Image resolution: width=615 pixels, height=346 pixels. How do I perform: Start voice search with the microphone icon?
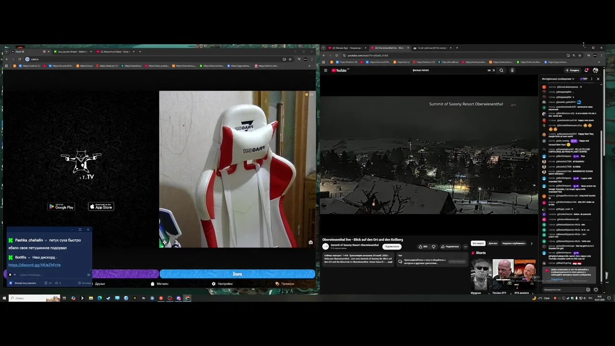(512, 70)
